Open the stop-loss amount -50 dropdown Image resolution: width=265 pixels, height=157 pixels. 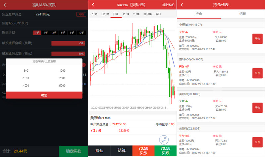pos(68,43)
